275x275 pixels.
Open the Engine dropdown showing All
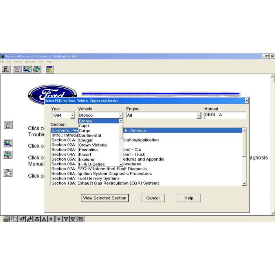[199, 115]
